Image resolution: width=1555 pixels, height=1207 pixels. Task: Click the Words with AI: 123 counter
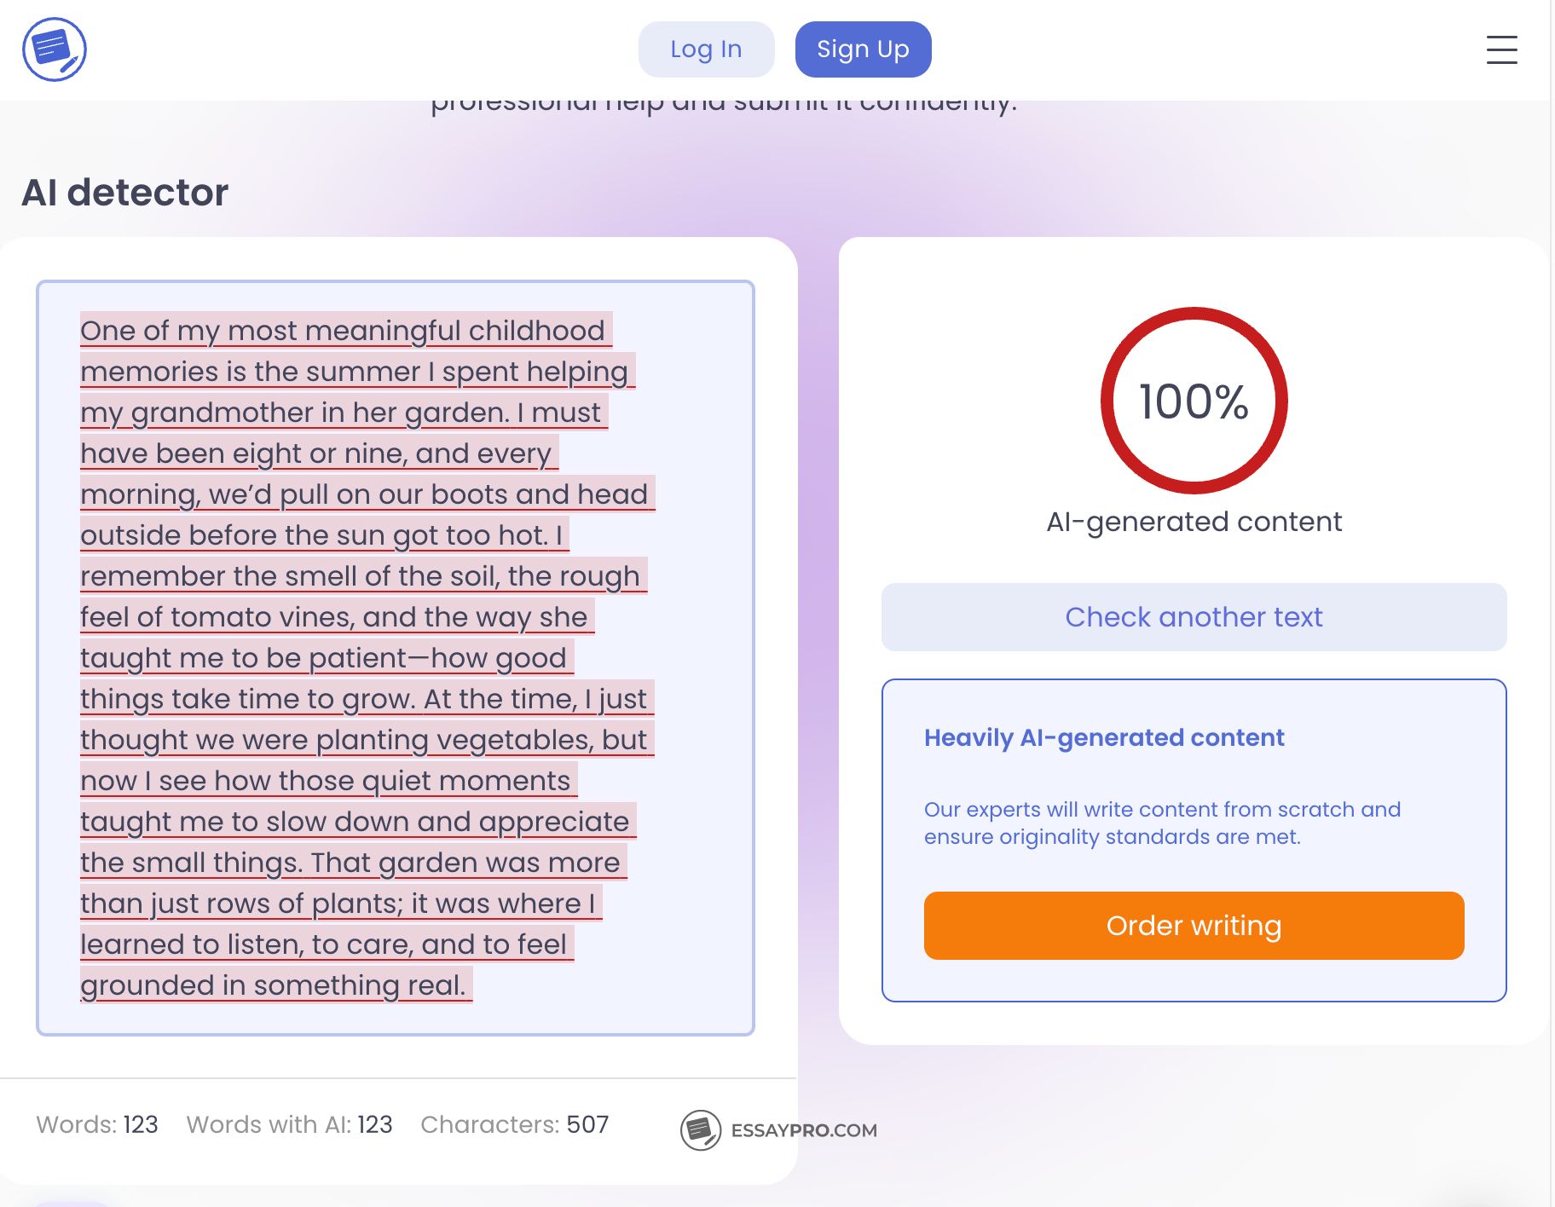[x=289, y=1124]
